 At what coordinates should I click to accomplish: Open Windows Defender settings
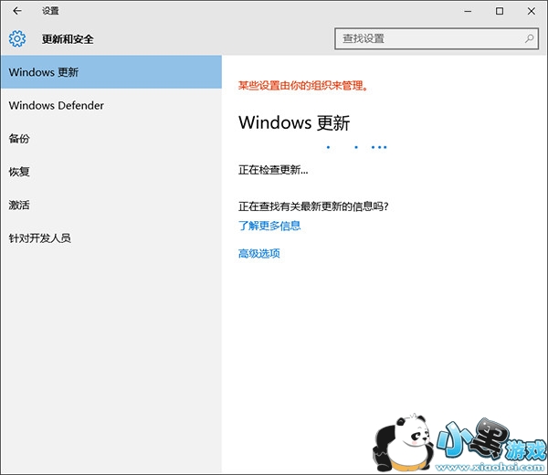click(111, 105)
